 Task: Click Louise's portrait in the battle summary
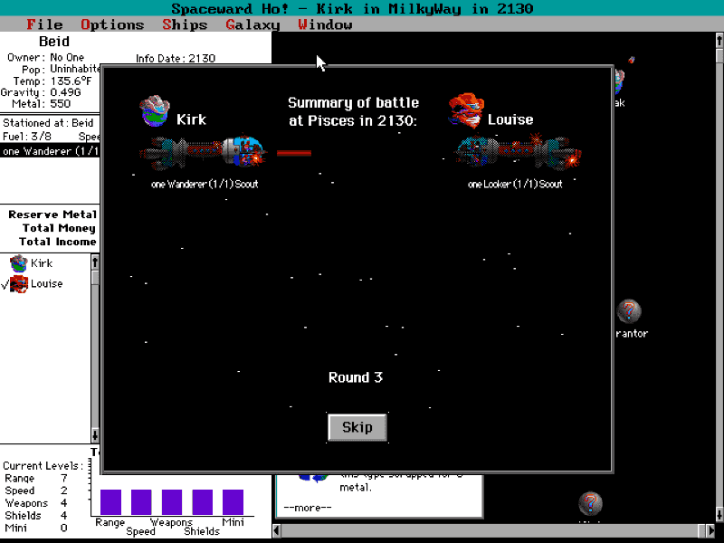[466, 110]
